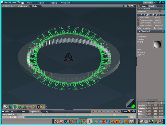Click the color palette paint icon

[x=34, y=107]
